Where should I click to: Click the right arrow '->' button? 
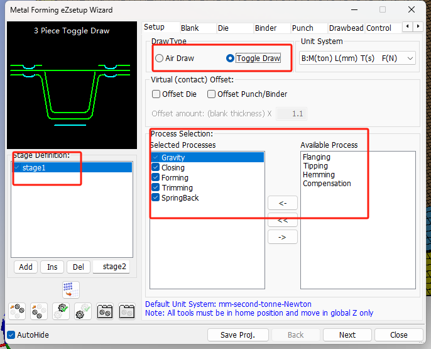[283, 237]
